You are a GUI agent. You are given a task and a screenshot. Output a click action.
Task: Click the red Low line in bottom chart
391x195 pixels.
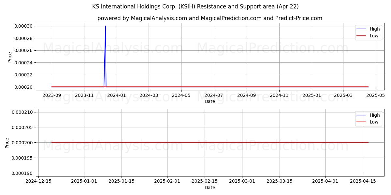[210, 142]
